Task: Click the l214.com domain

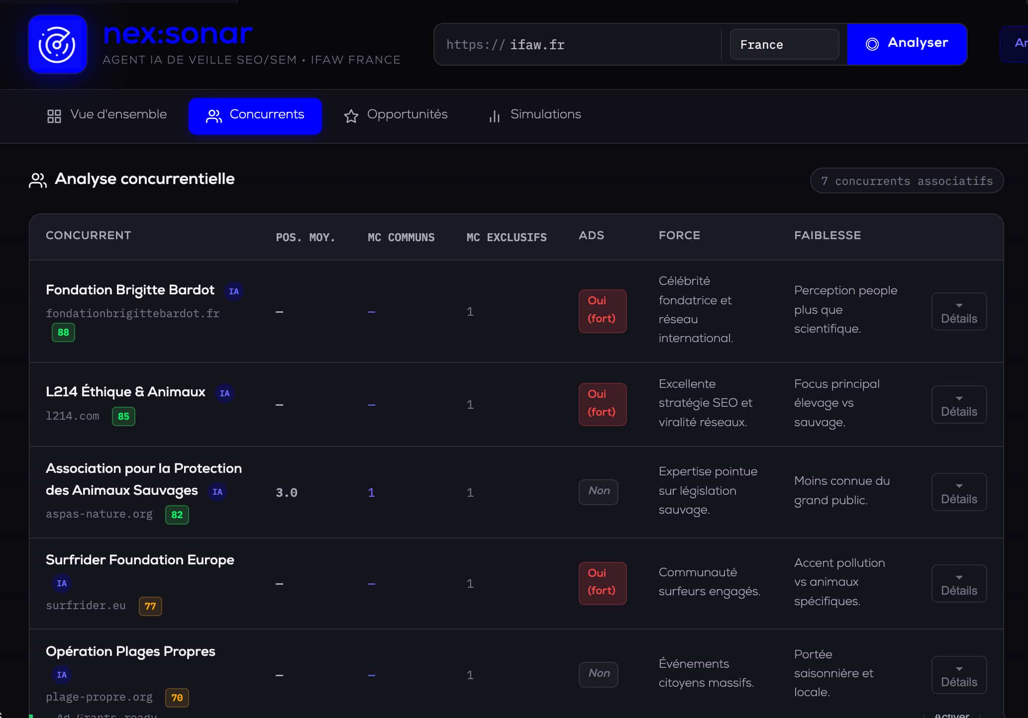Action: click(73, 416)
